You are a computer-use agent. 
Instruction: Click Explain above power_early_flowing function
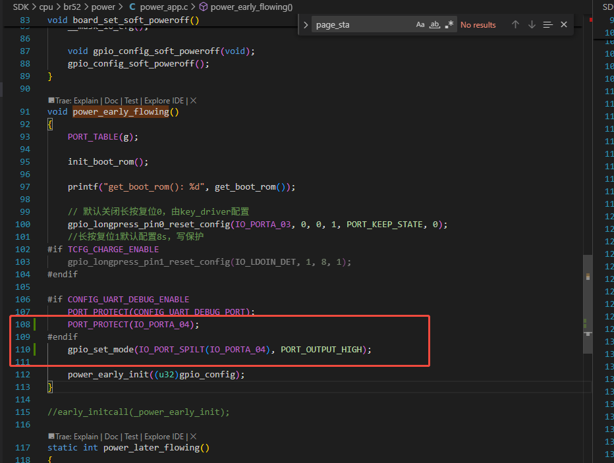click(86, 101)
